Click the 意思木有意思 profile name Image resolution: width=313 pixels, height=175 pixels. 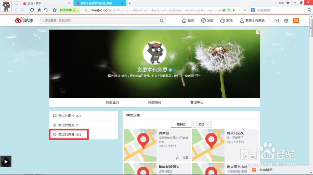coord(152,69)
